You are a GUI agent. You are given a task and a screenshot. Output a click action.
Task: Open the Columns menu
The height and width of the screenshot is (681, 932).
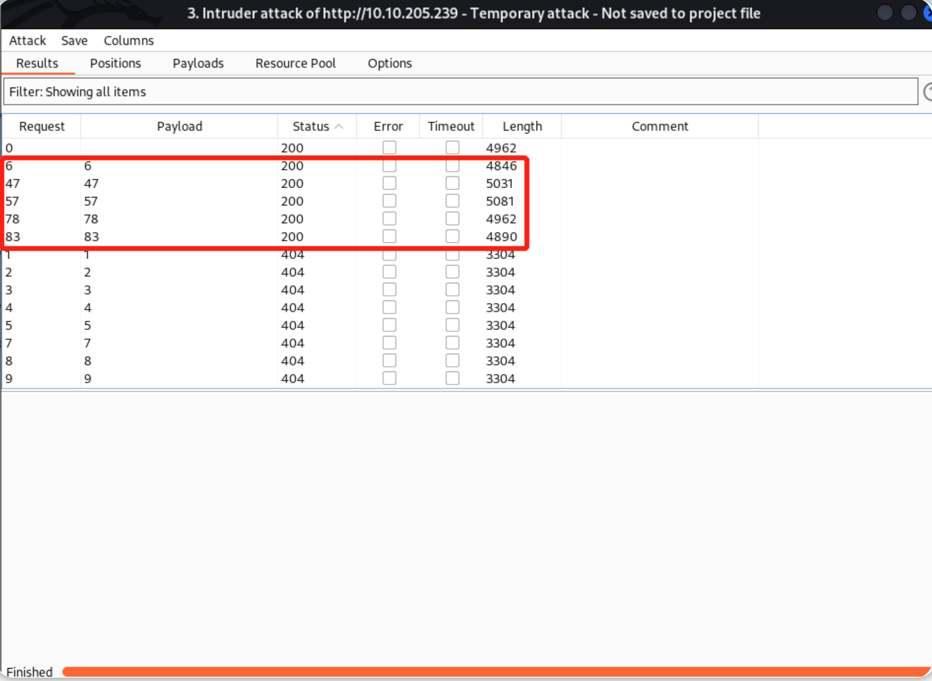point(129,40)
